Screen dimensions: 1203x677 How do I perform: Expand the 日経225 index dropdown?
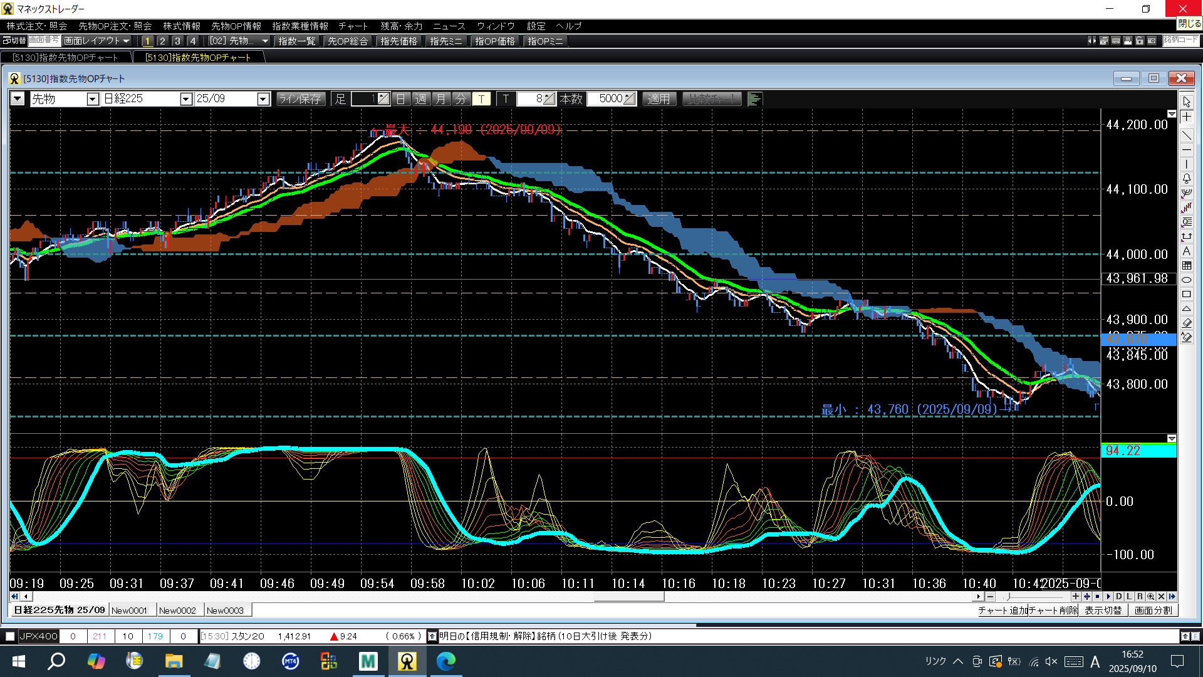(x=185, y=99)
